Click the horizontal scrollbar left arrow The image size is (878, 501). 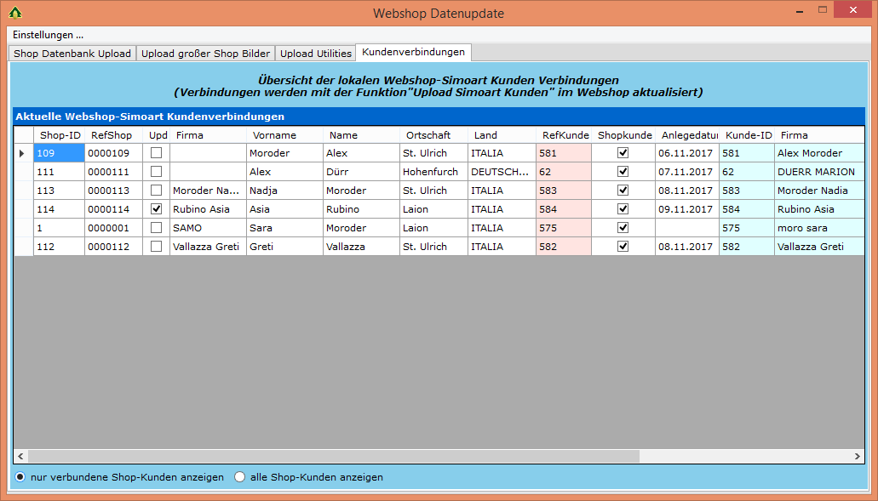click(20, 457)
